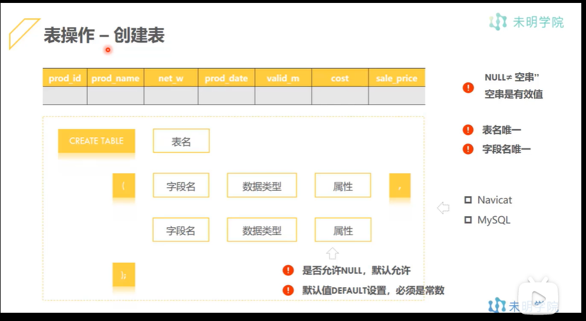Click the comma block
The height and width of the screenshot is (321, 586).
(400, 185)
